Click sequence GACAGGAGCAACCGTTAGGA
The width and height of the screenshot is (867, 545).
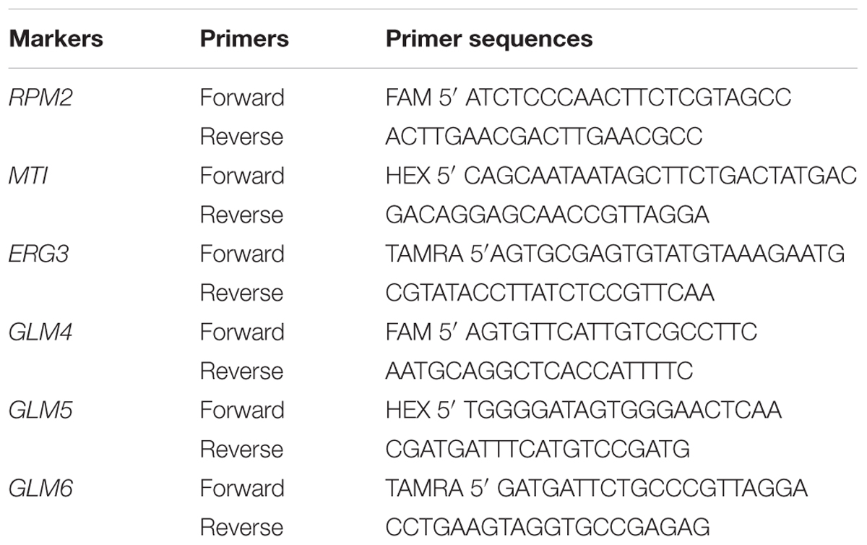coord(548,215)
